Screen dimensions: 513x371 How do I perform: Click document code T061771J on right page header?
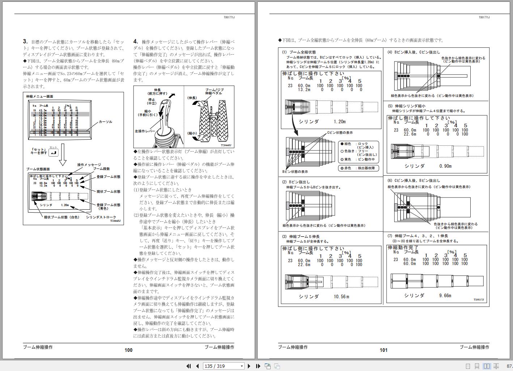484,17
